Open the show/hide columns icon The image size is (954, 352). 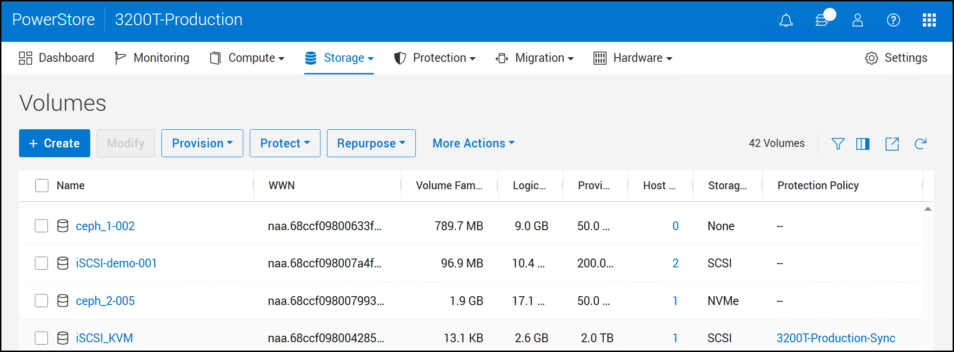tap(863, 144)
